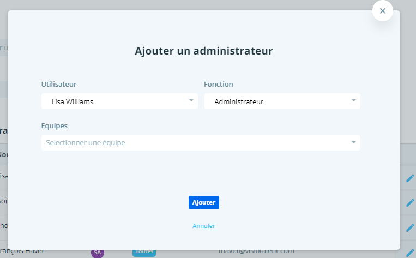This screenshot has width=416, height=258.
Task: Click the Annuler link to cancel
Action: click(x=204, y=226)
